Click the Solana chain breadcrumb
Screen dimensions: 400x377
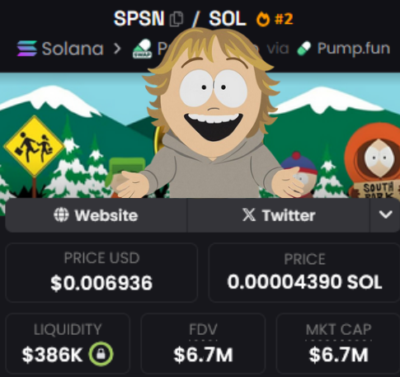pos(60,49)
